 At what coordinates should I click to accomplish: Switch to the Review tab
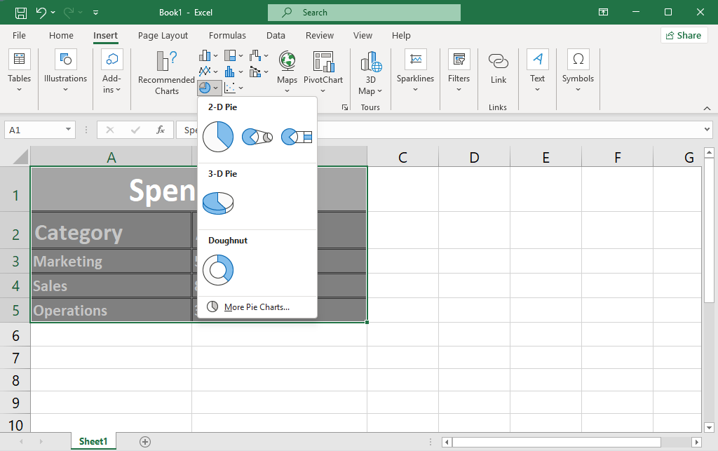tap(320, 35)
